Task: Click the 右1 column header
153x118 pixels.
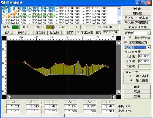Action: (51, 102)
